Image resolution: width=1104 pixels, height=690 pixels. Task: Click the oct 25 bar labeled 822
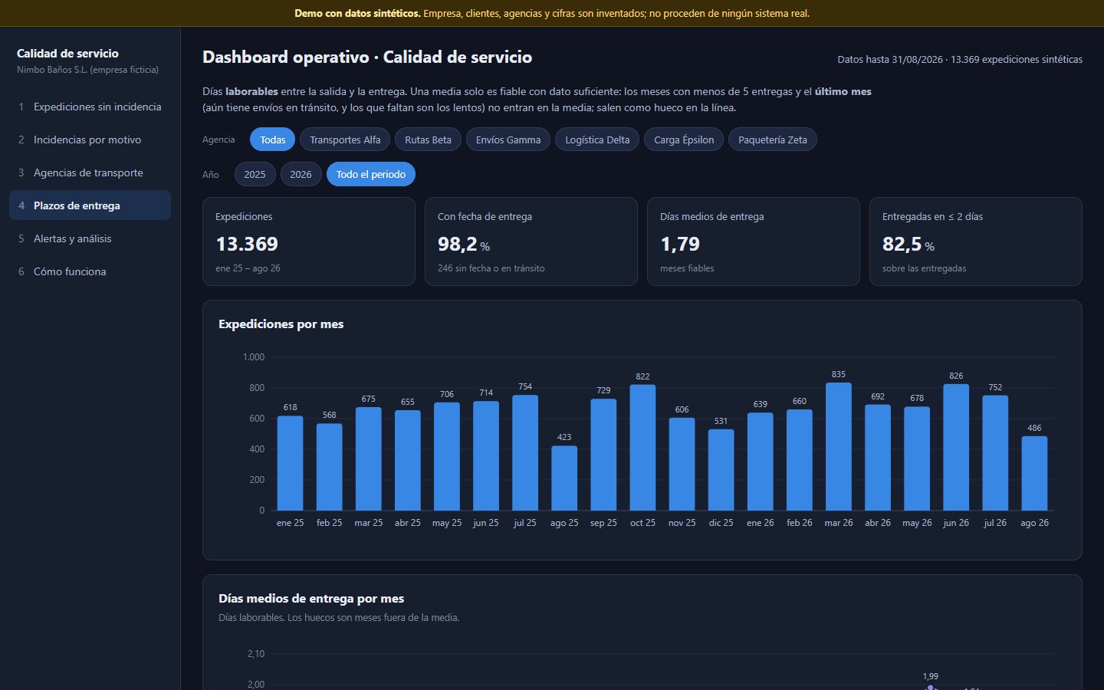tap(642, 448)
